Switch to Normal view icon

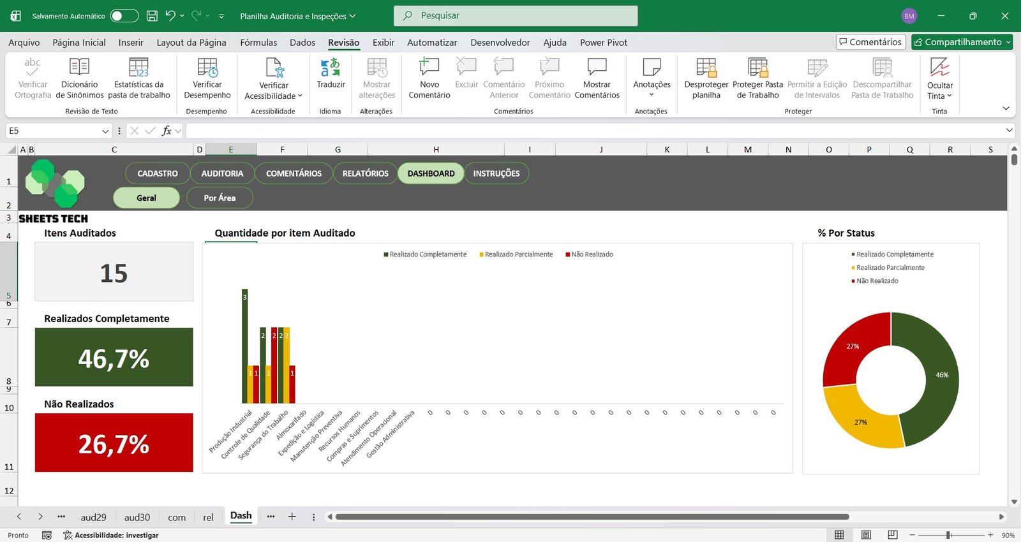click(x=839, y=535)
